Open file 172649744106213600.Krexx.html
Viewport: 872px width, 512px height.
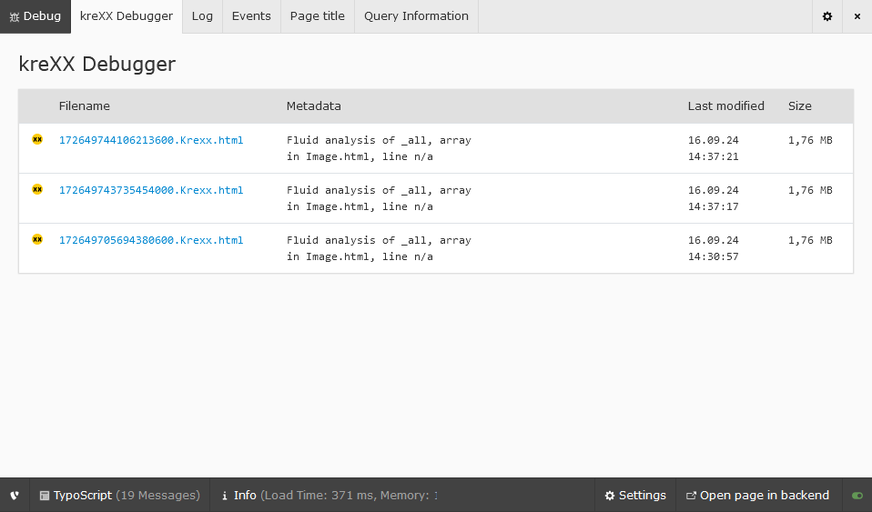(x=151, y=140)
